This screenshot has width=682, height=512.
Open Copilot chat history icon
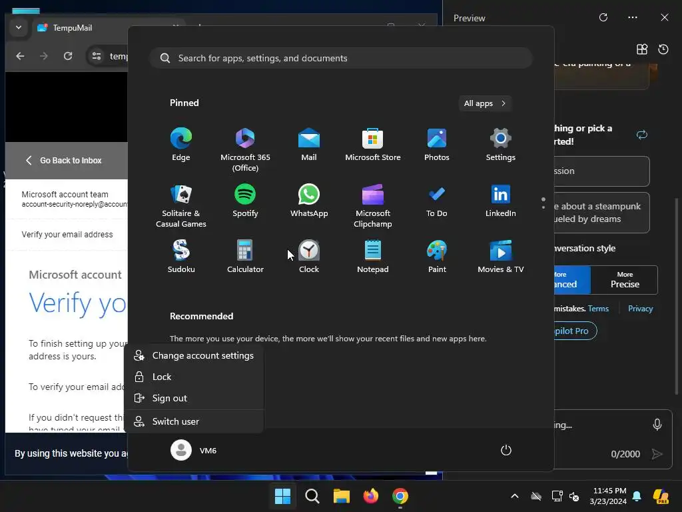[x=663, y=49]
